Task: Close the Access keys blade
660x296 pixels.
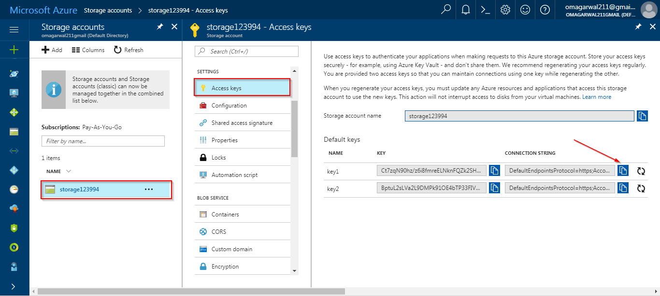Action: coord(653,27)
